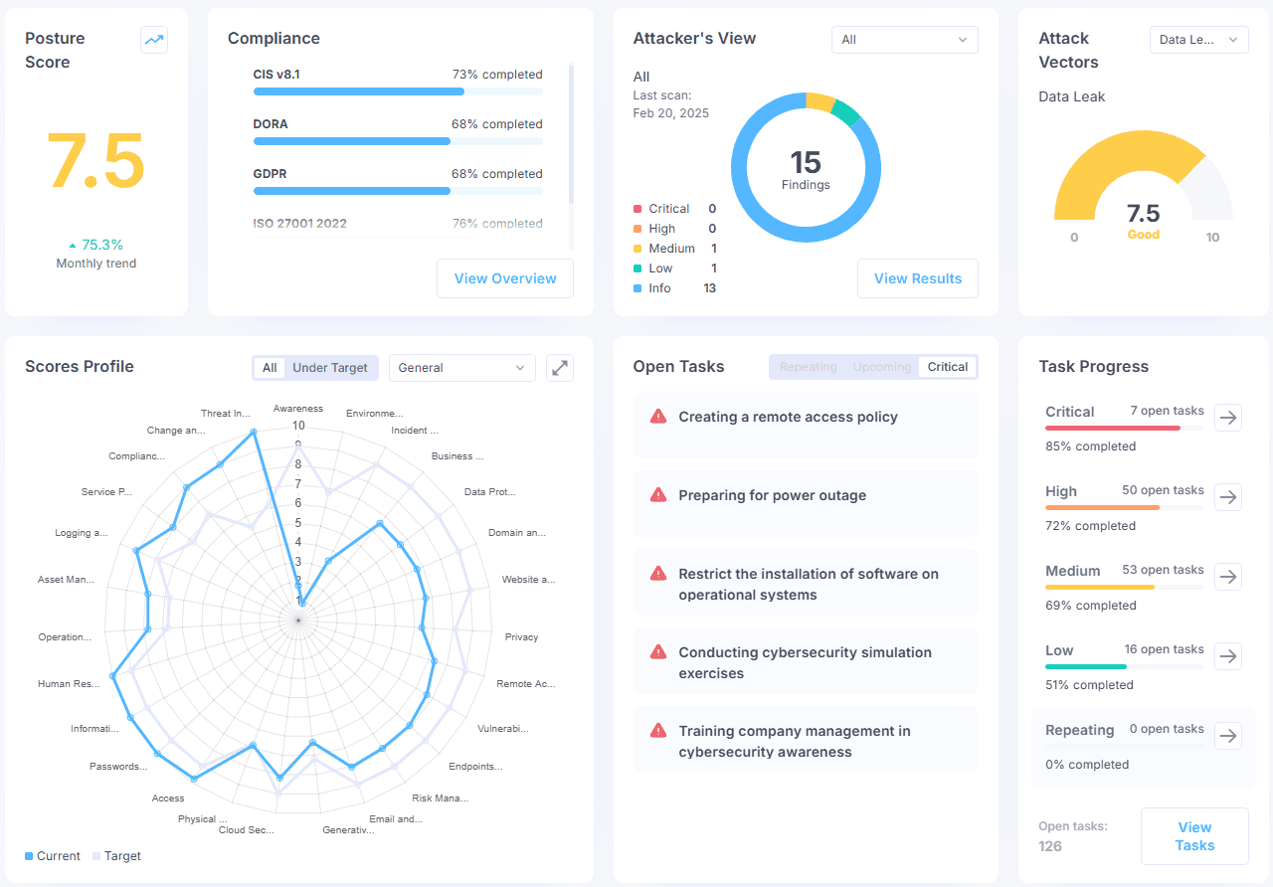Viewport: 1273px width, 887px height.
Task: Click the Compliance list vertical scrollbar
Action: coord(571,134)
